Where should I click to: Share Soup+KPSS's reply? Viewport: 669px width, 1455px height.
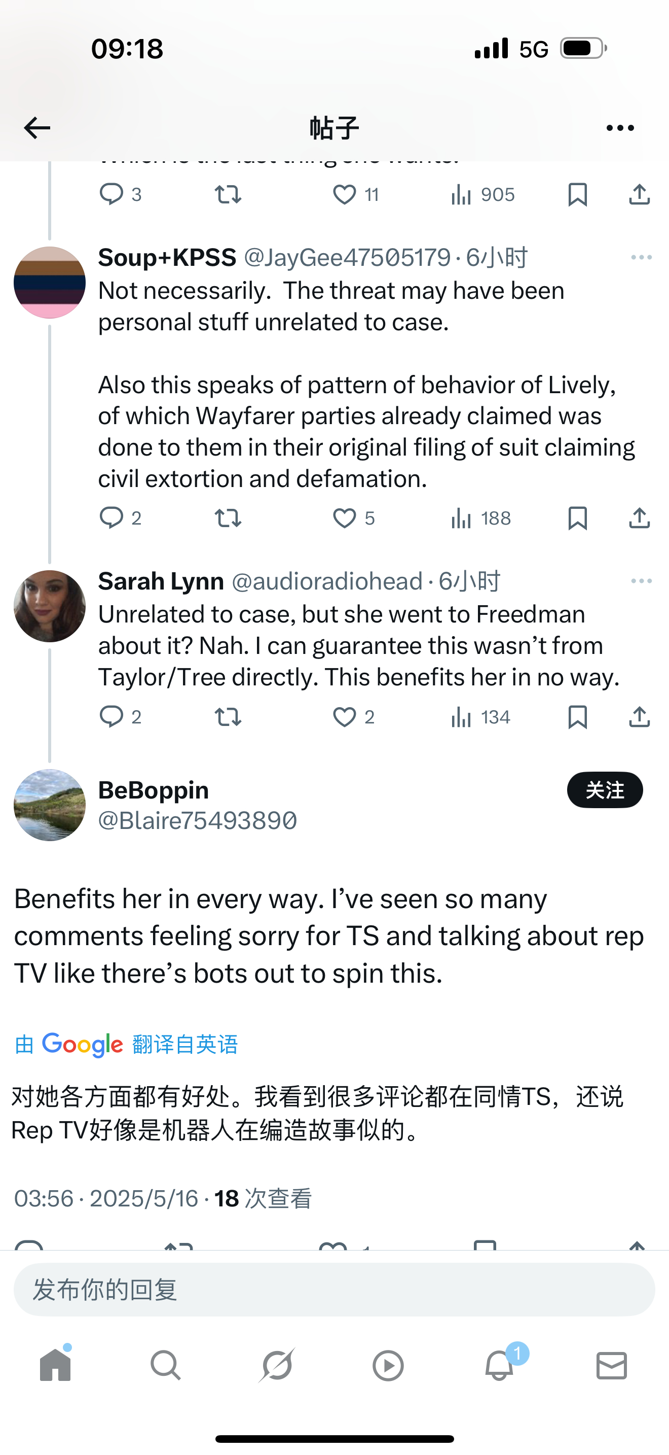639,518
